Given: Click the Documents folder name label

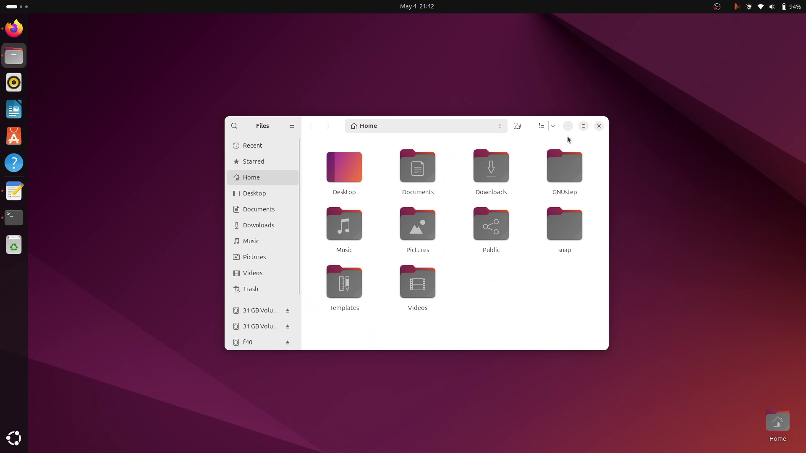Looking at the screenshot, I should click(x=418, y=192).
